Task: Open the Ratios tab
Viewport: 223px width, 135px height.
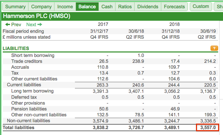Action: coord(125,7)
